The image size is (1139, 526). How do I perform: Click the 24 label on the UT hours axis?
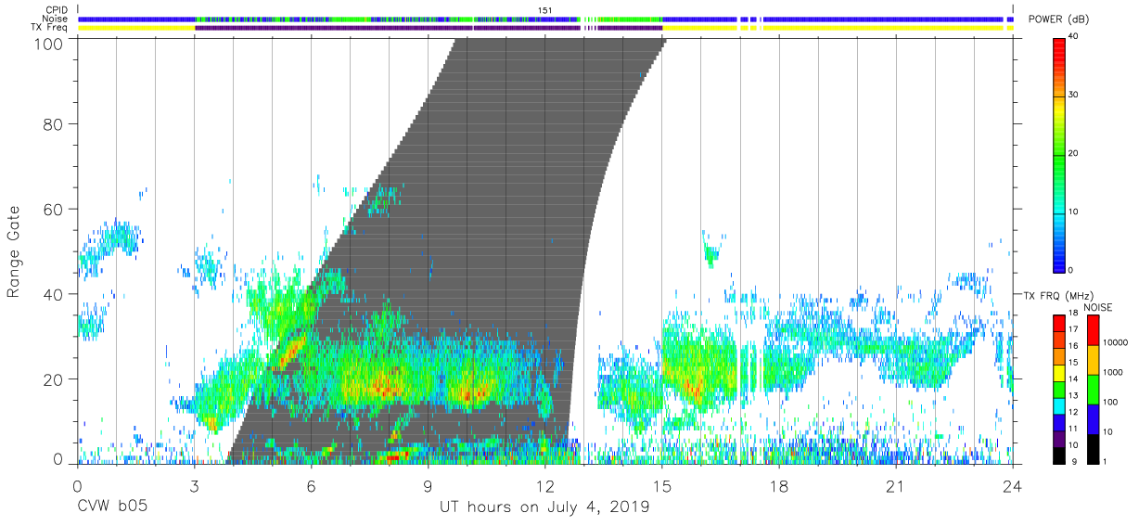coord(1012,485)
